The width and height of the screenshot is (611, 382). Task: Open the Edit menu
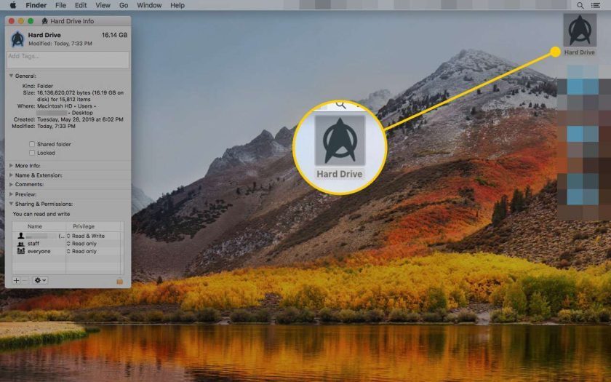click(x=81, y=6)
